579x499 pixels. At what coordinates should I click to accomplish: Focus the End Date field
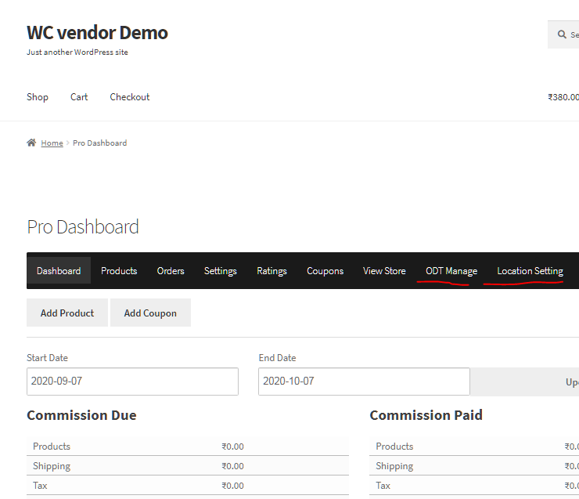click(x=364, y=381)
